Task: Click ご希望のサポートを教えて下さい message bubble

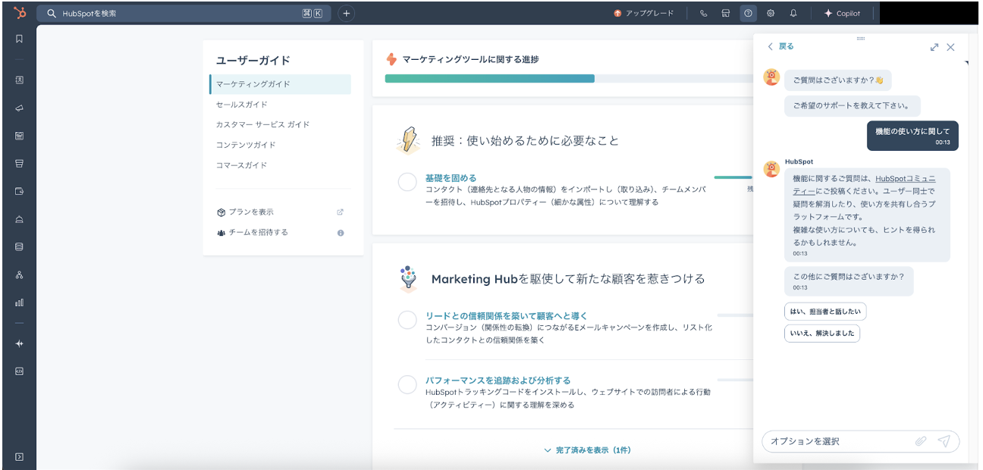Action: (x=852, y=105)
